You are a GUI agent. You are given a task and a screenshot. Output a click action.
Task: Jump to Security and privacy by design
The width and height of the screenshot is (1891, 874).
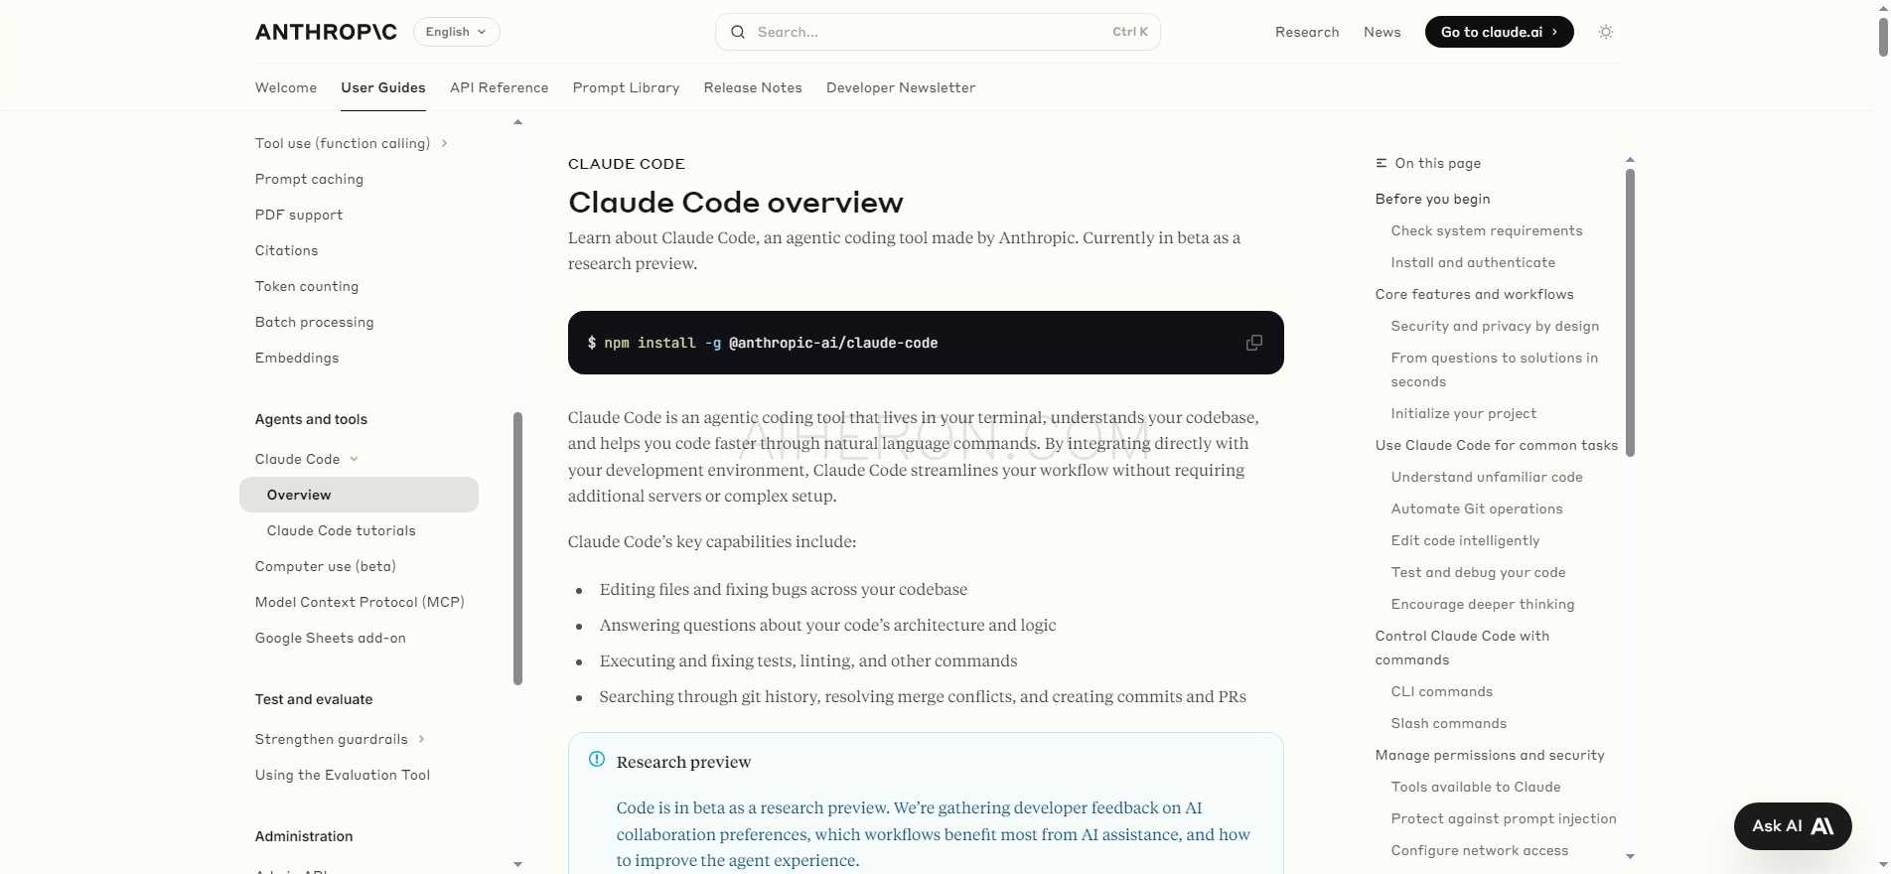1495,326
